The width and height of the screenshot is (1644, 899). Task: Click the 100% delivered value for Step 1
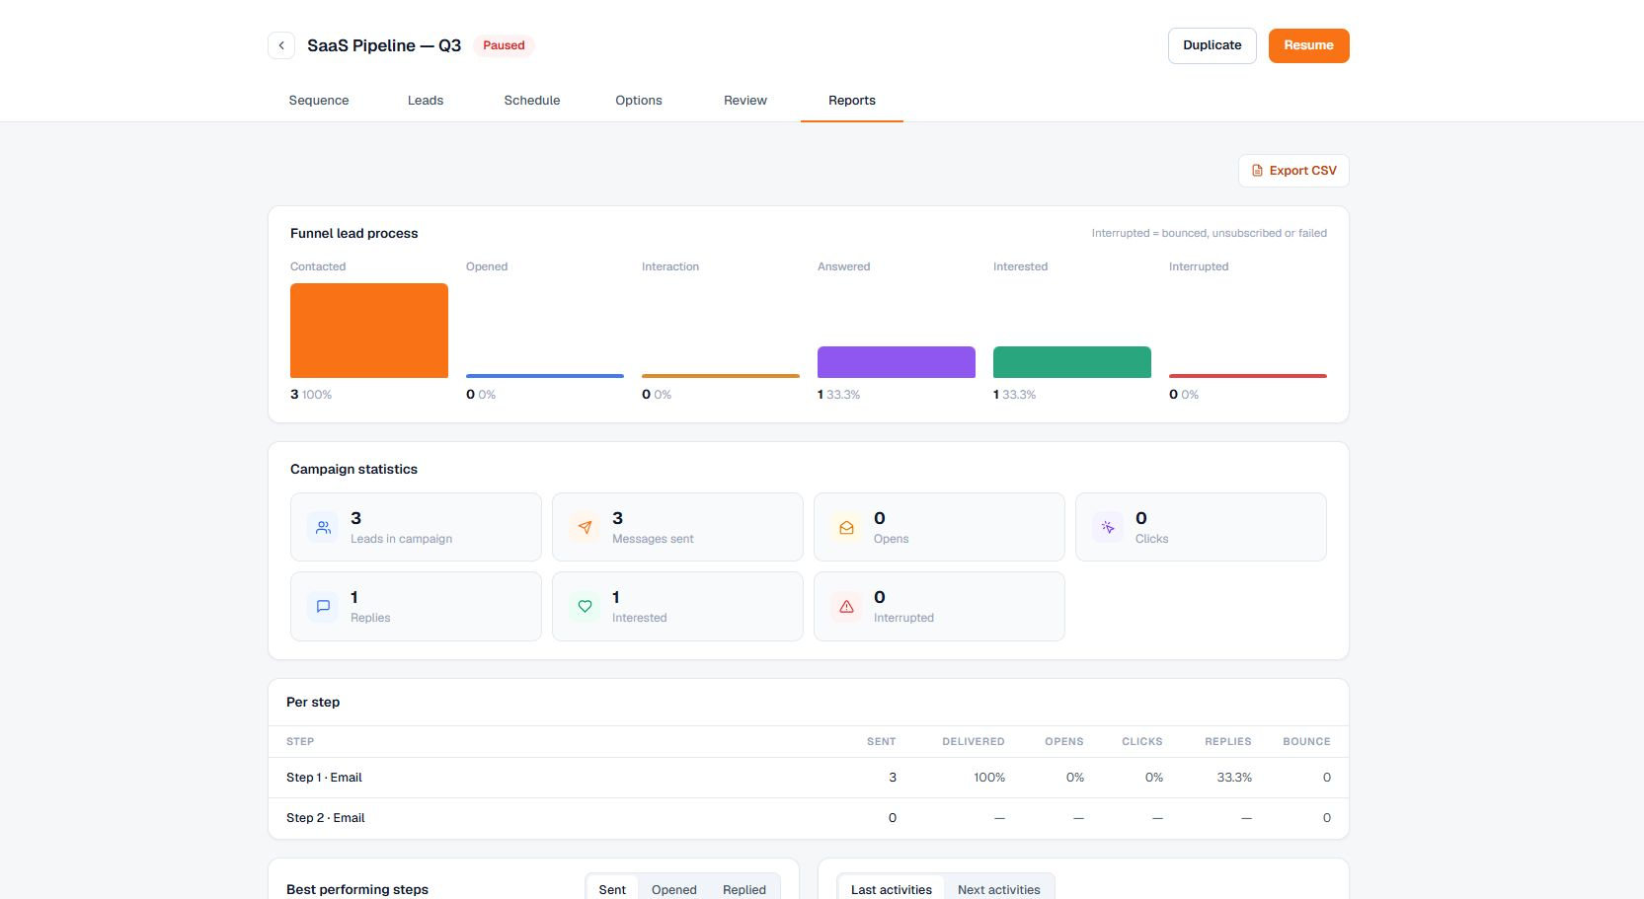pyautogui.click(x=989, y=778)
